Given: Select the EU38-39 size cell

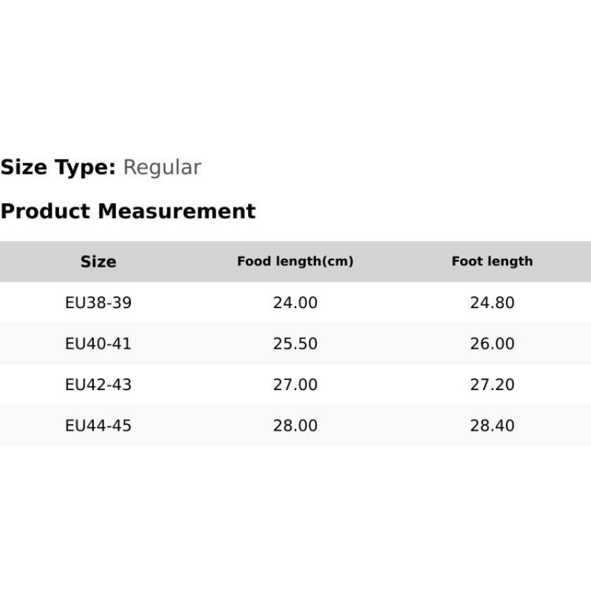Looking at the screenshot, I should (x=98, y=303).
